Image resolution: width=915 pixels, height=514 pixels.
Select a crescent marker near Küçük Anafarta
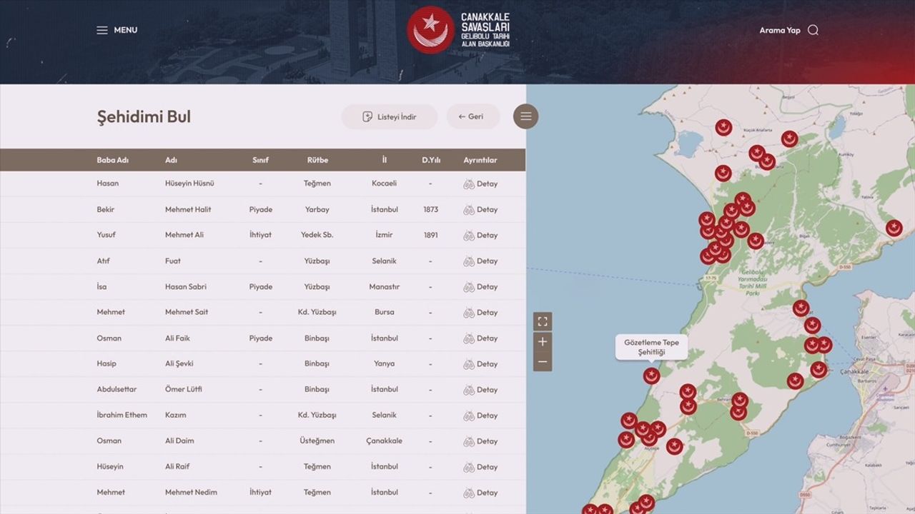point(724,126)
